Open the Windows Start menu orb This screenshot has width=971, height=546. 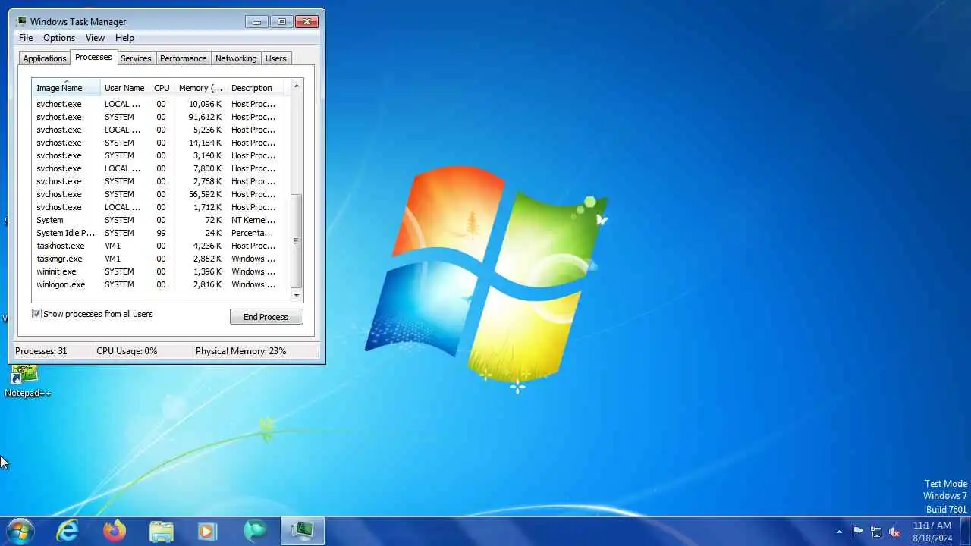(x=20, y=531)
